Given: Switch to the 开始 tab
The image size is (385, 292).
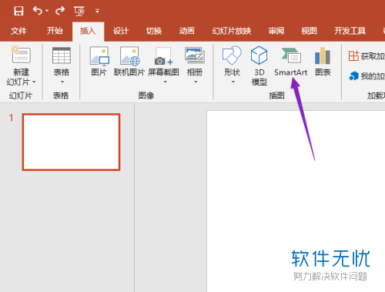Looking at the screenshot, I should (x=55, y=31).
